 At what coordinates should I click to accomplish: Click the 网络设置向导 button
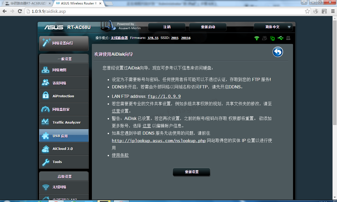(x=64, y=43)
